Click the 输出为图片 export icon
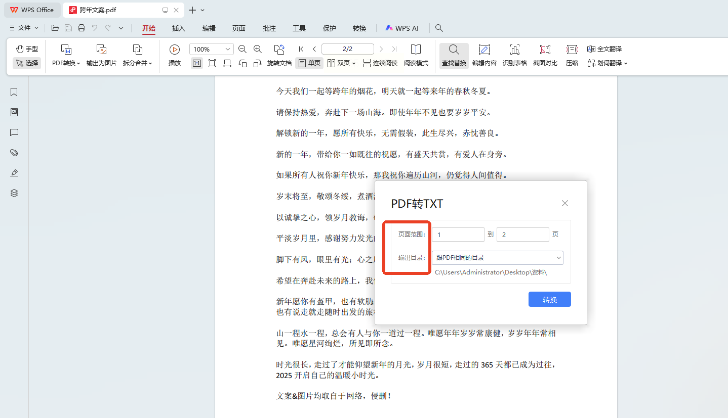728x418 pixels. pos(101,50)
